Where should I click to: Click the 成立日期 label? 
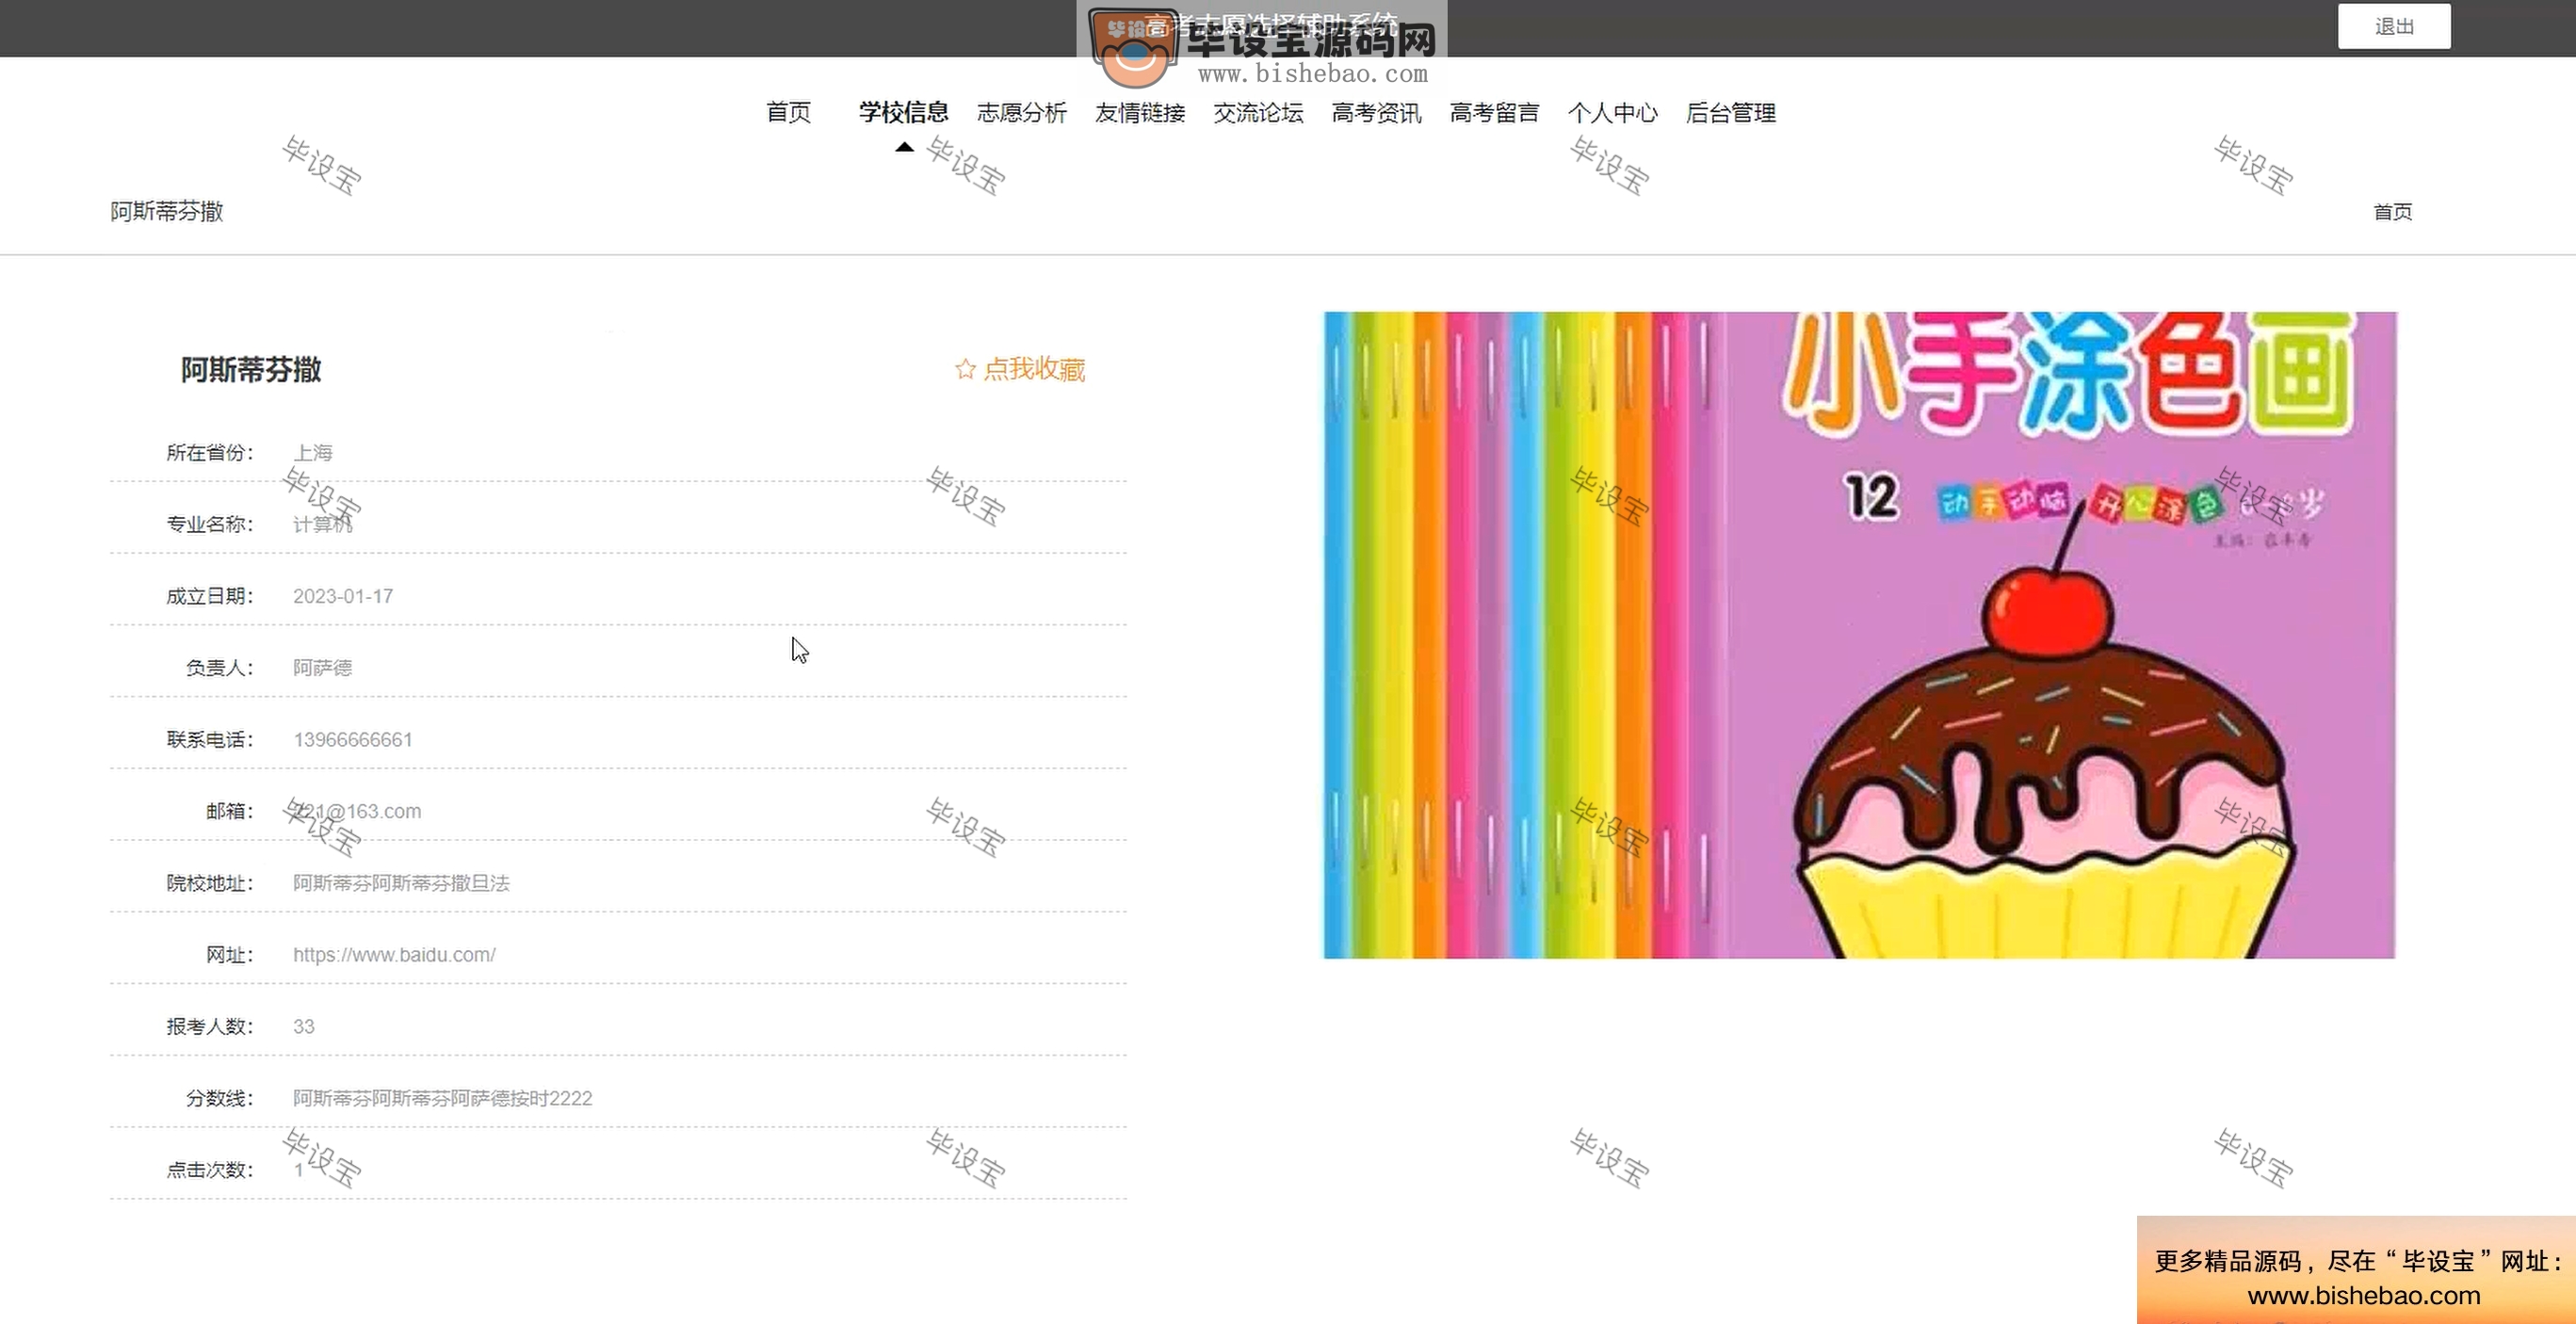(210, 596)
